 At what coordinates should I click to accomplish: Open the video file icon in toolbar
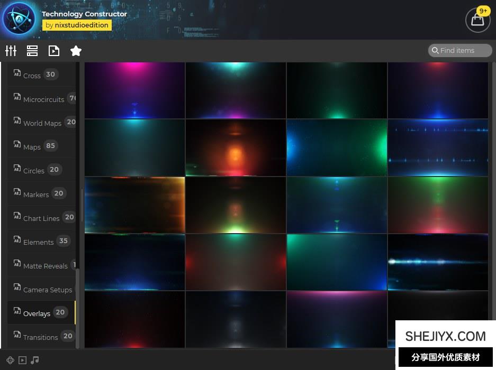[54, 51]
